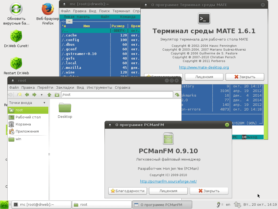Switch to mc [root@drweb] taskbar entry
Image resolution: width=278 pixels, height=209 pixels.
tap(42, 205)
